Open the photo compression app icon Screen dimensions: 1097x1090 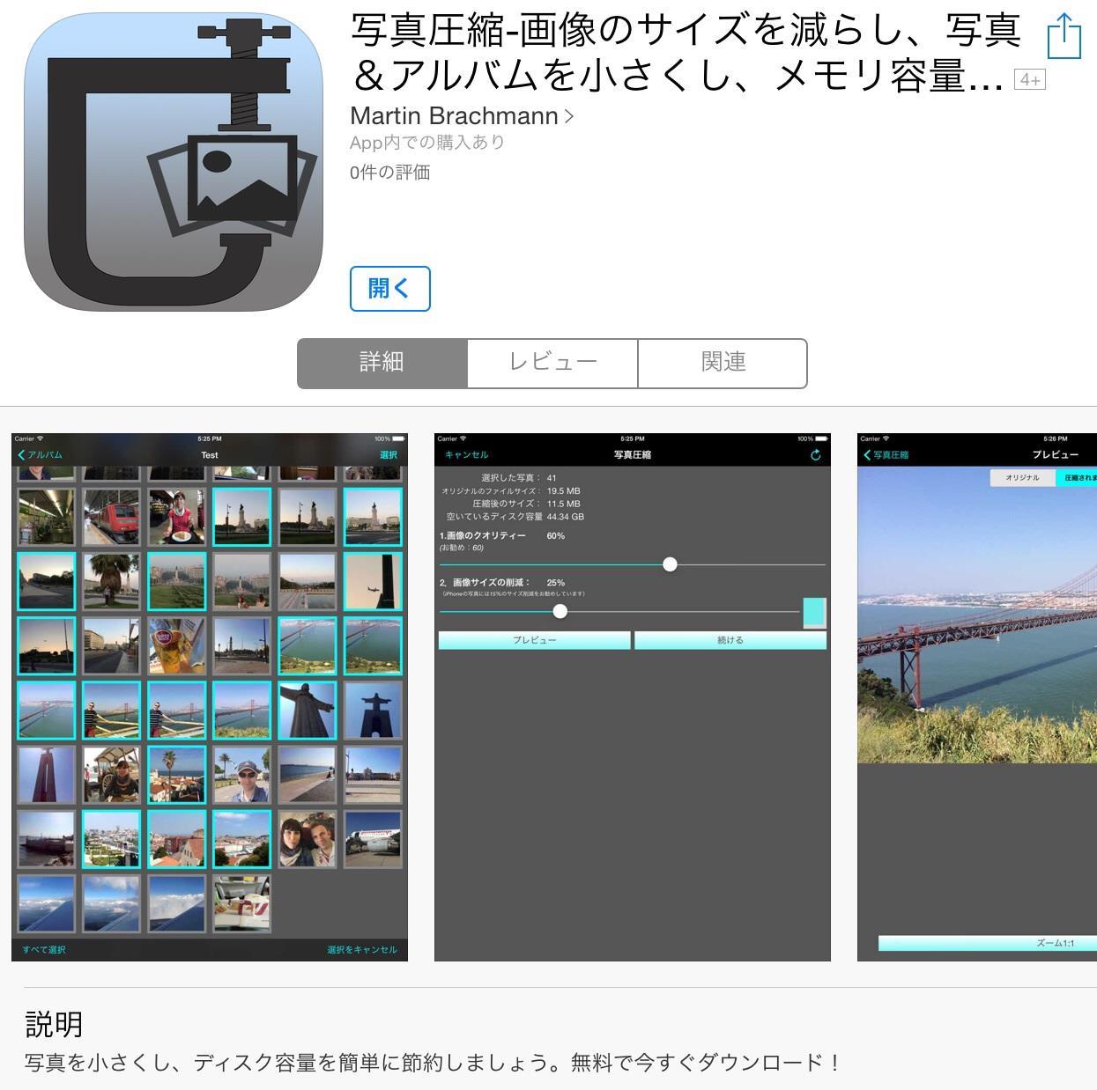tap(174, 162)
